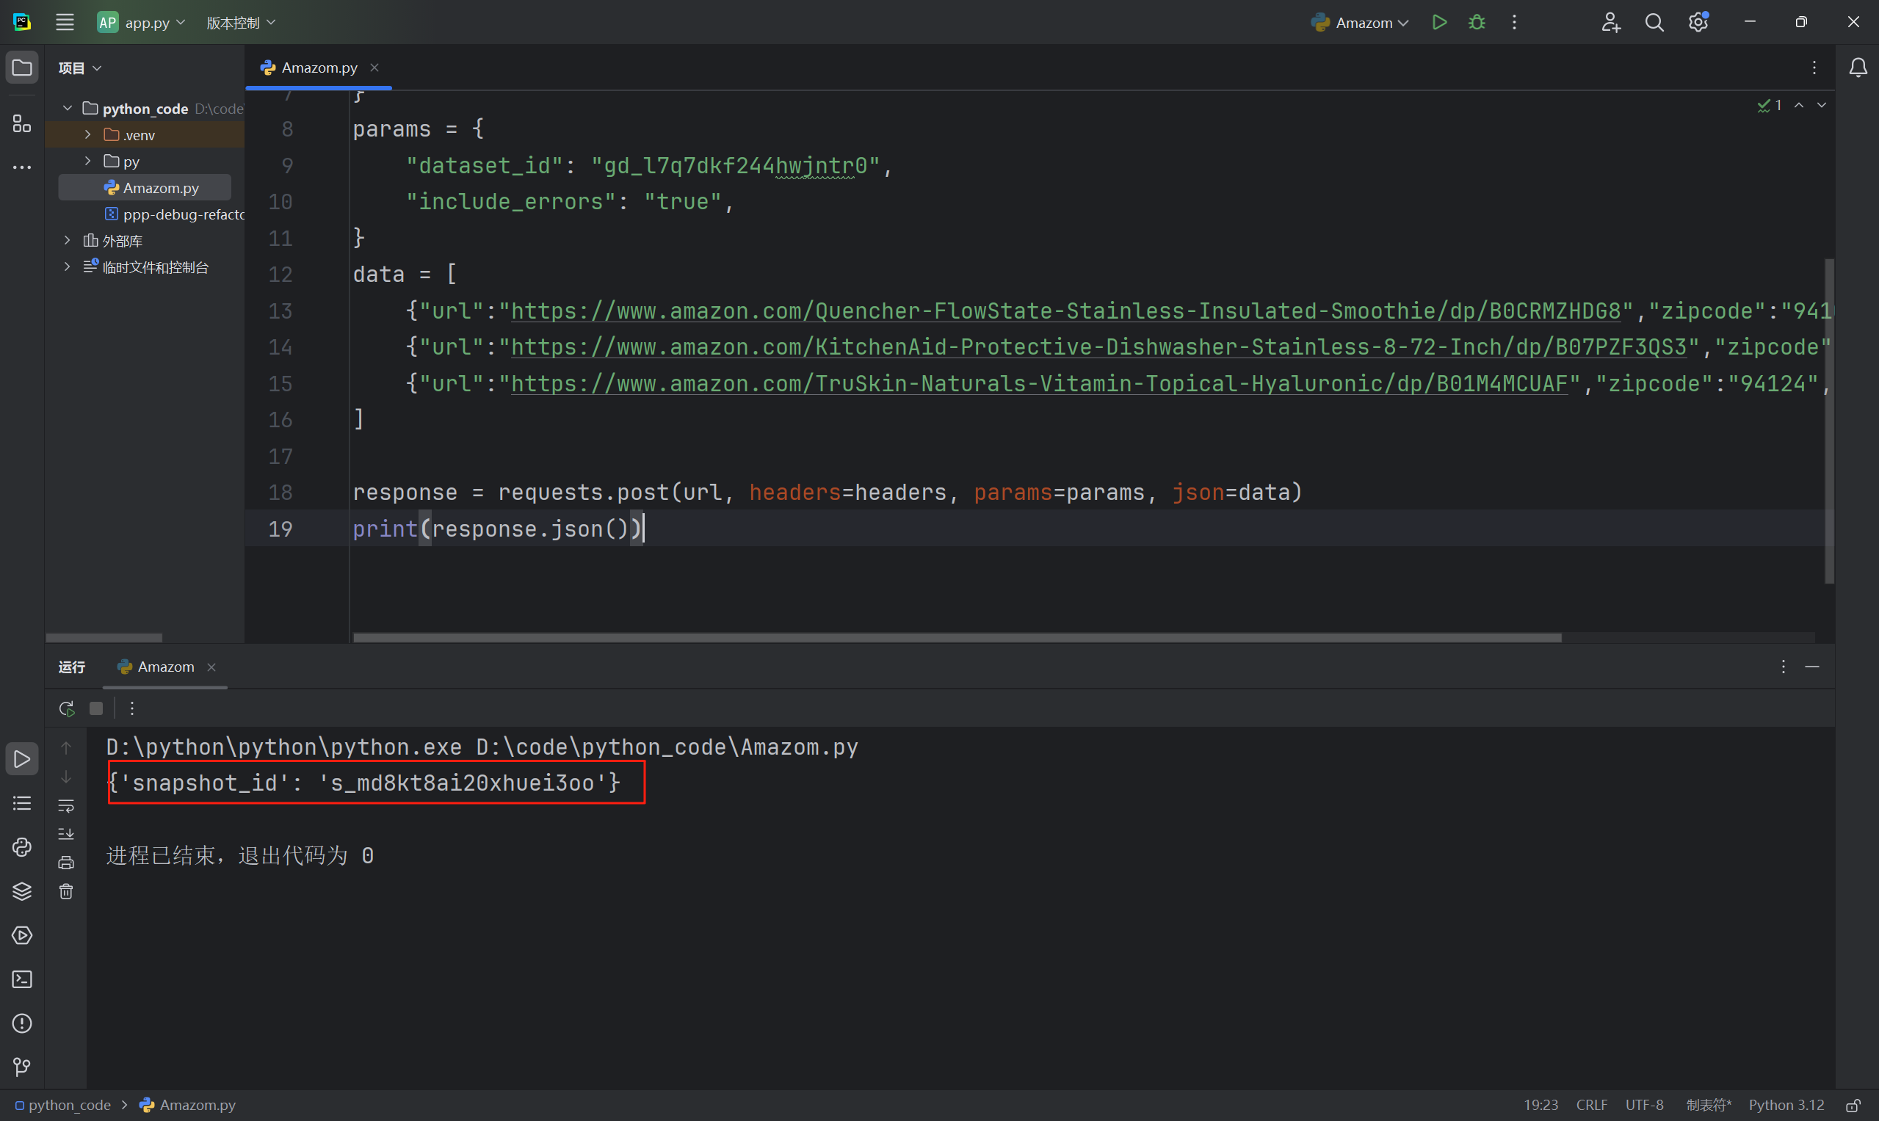Open the Structure tool window
Image resolution: width=1879 pixels, height=1121 pixels.
coord(22,123)
